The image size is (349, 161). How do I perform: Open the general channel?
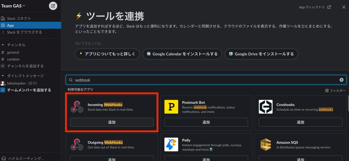click(13, 52)
